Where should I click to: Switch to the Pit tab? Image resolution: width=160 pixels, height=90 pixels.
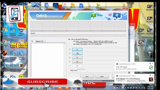pos(43,41)
